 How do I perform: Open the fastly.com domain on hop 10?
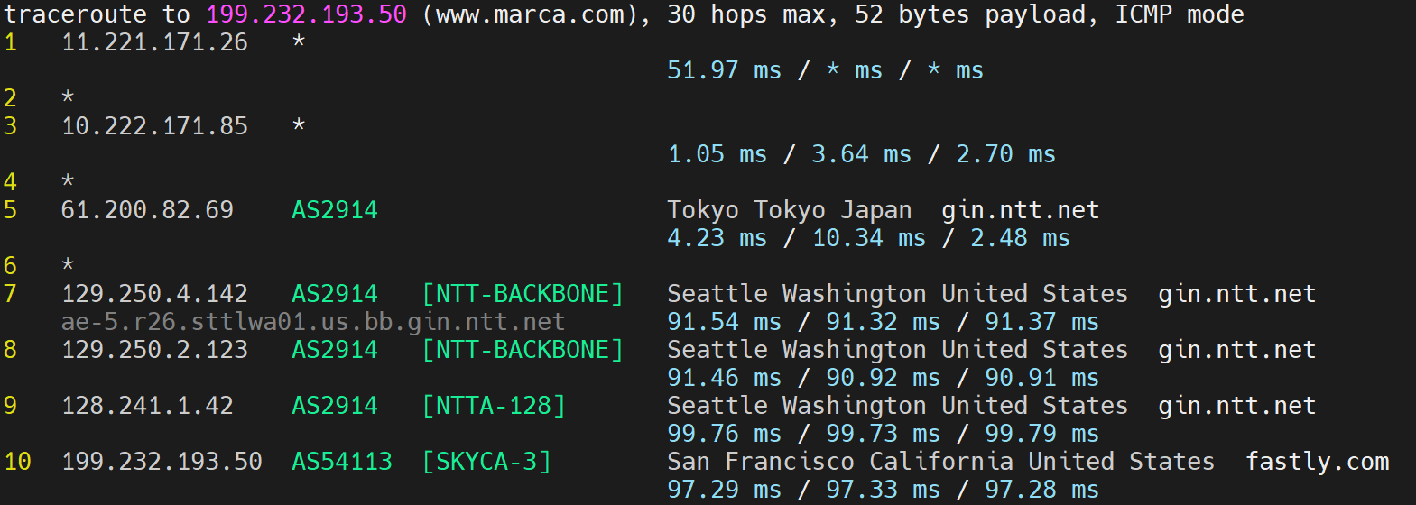[1317, 462]
